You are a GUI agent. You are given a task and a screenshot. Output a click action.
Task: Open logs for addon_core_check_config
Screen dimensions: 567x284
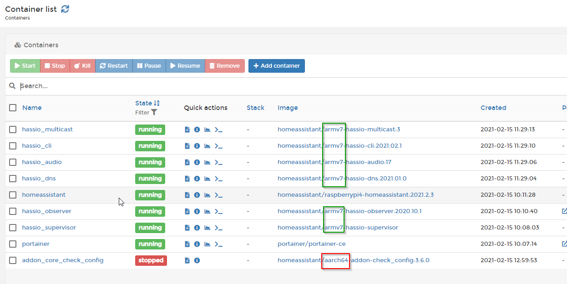coord(187,260)
